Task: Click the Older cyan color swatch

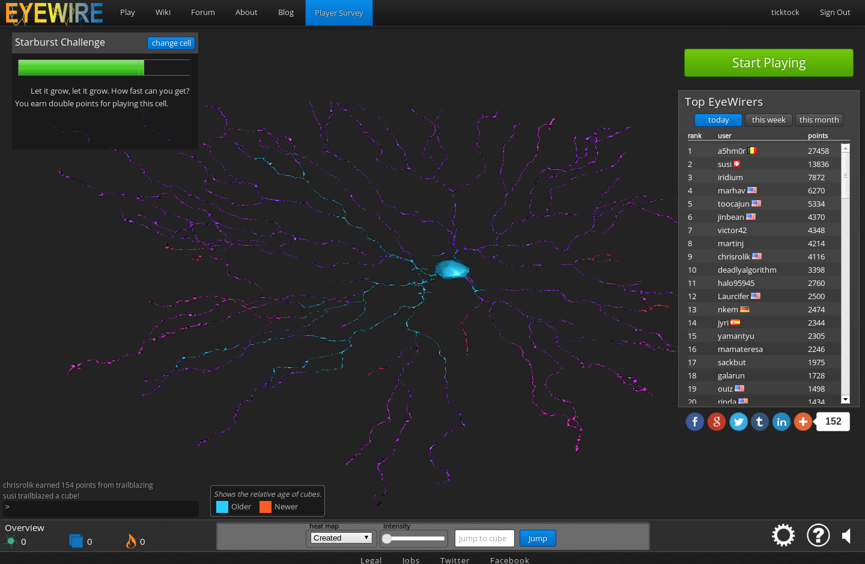Action: [222, 507]
